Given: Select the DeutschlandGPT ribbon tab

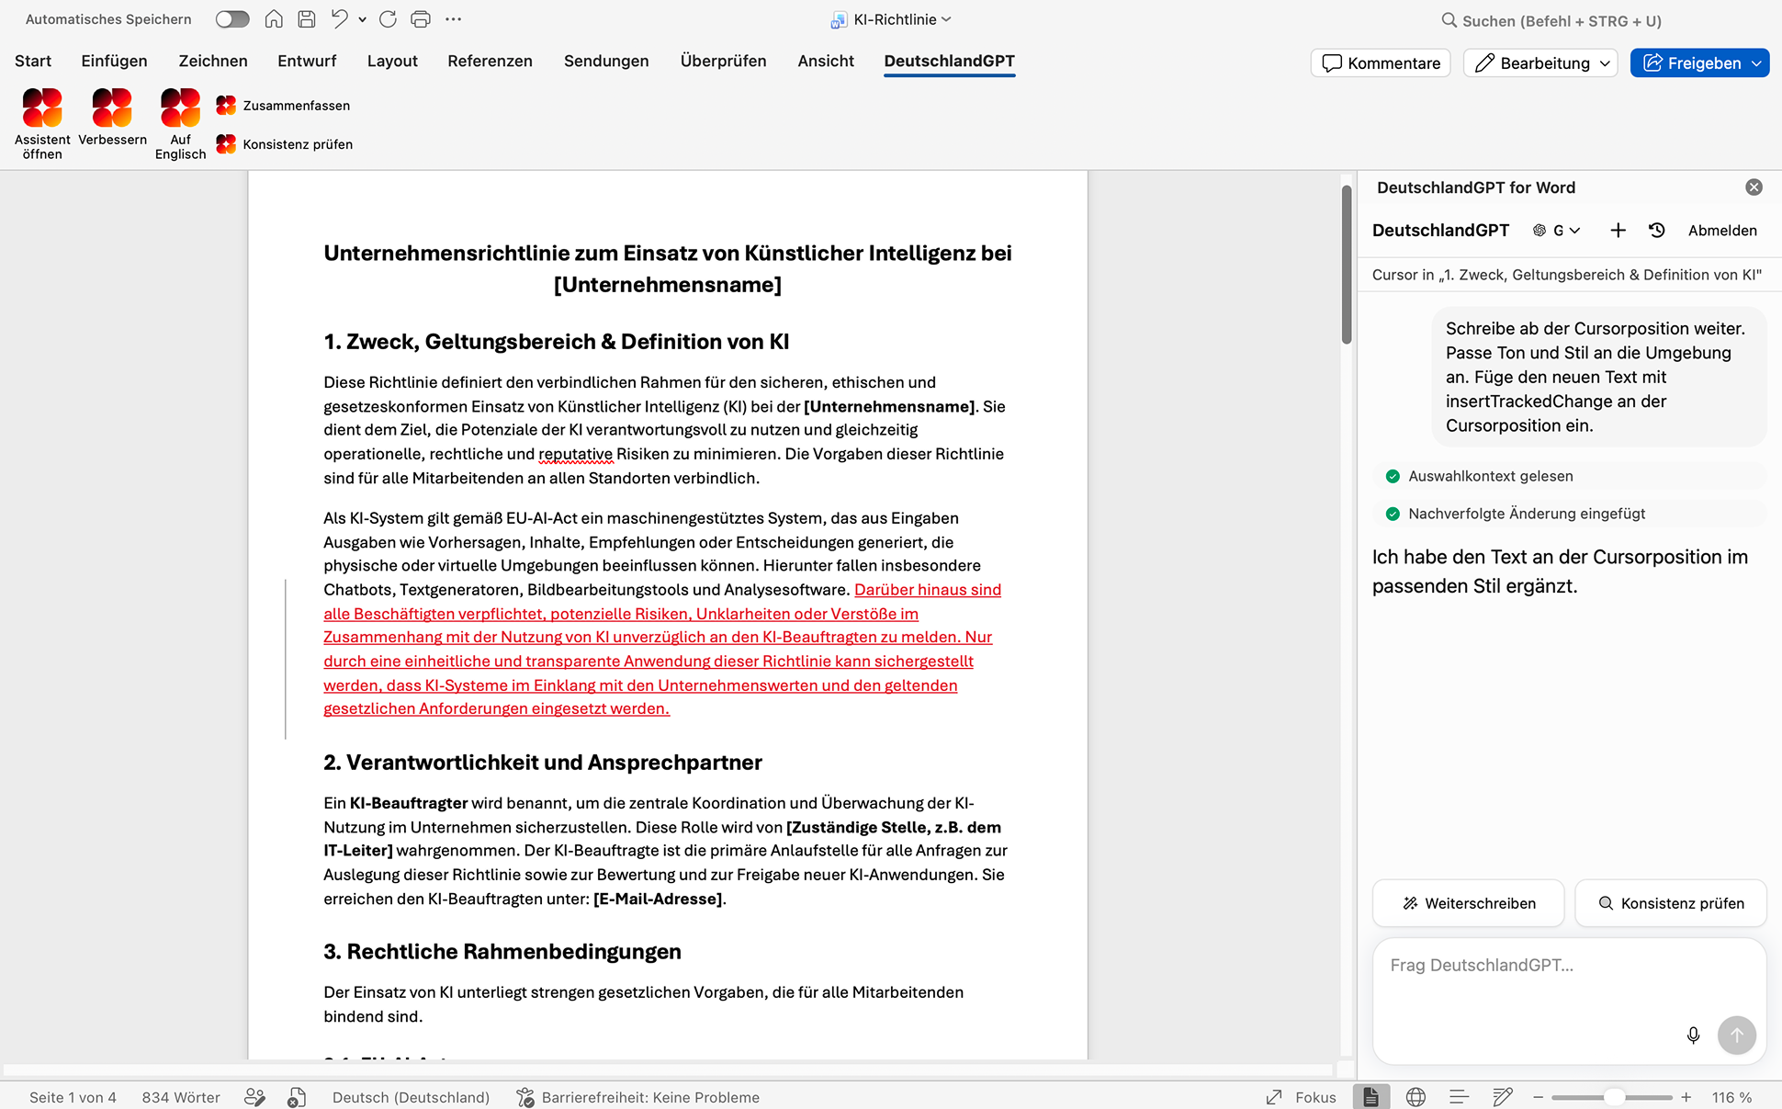Looking at the screenshot, I should 949,61.
